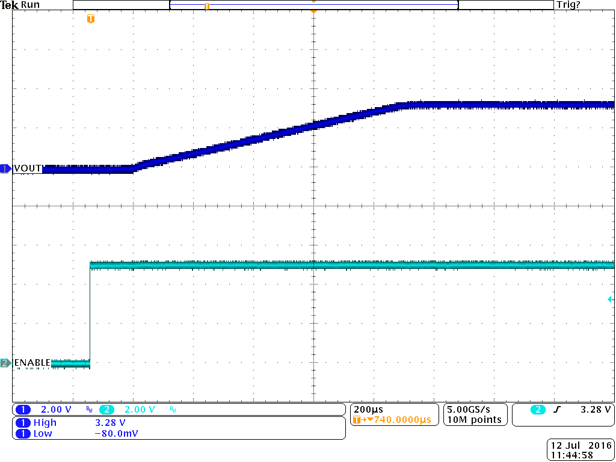This screenshot has height=462, width=616.
Task: Click the channel 1 badge in the readout bar
Action: pyautogui.click(x=23, y=409)
